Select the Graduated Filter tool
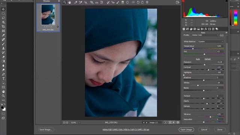Viewport: 240px width, 135px height. pyautogui.click(x=123, y=2)
